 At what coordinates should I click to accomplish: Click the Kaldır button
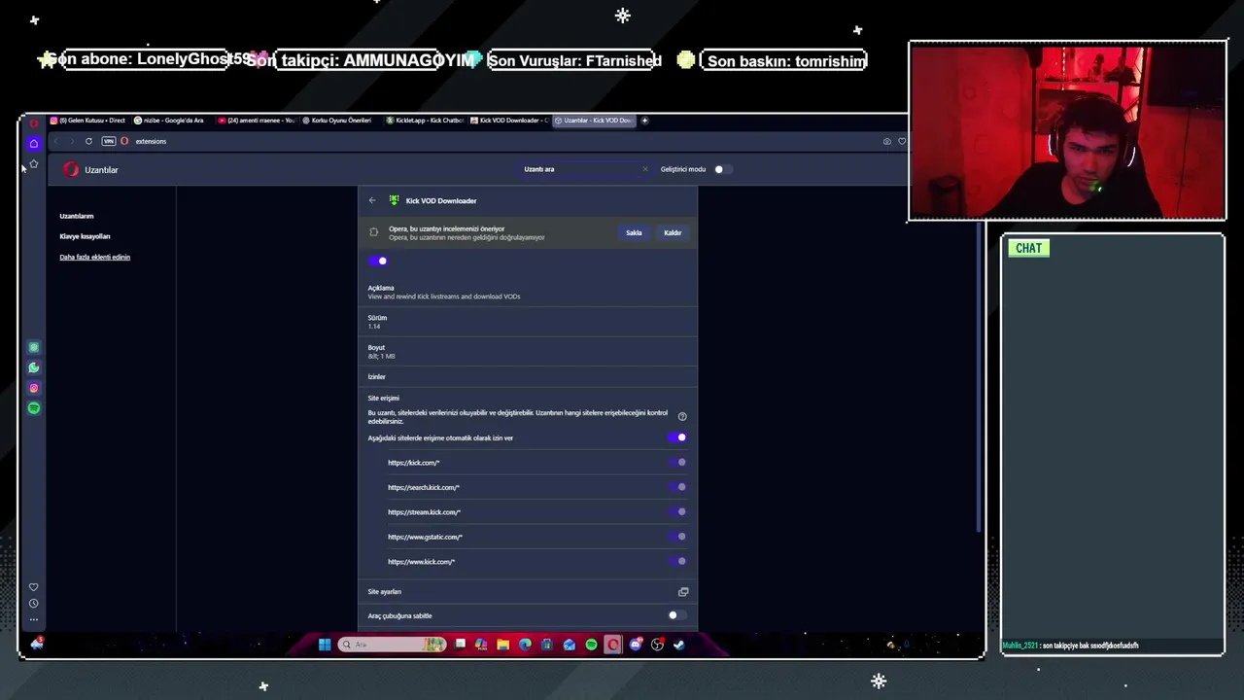673,232
